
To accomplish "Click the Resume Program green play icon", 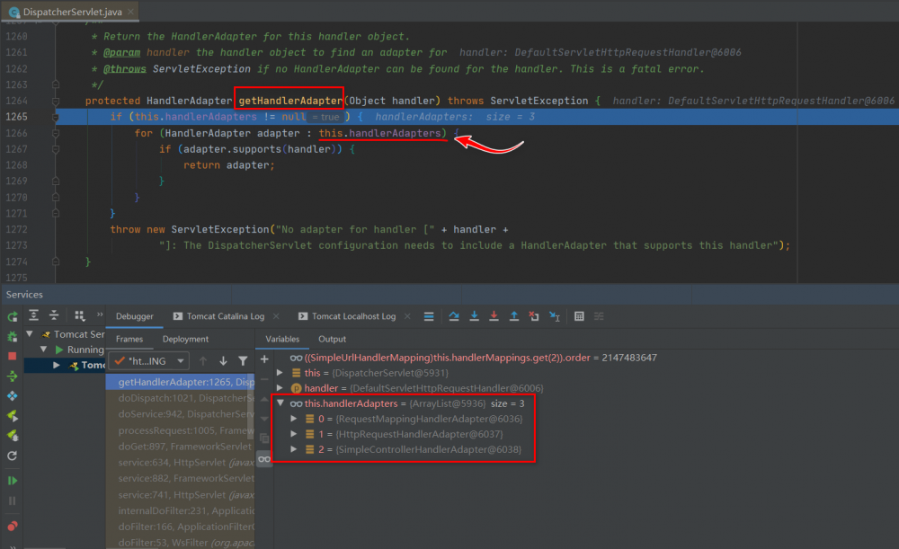I will pyautogui.click(x=13, y=481).
